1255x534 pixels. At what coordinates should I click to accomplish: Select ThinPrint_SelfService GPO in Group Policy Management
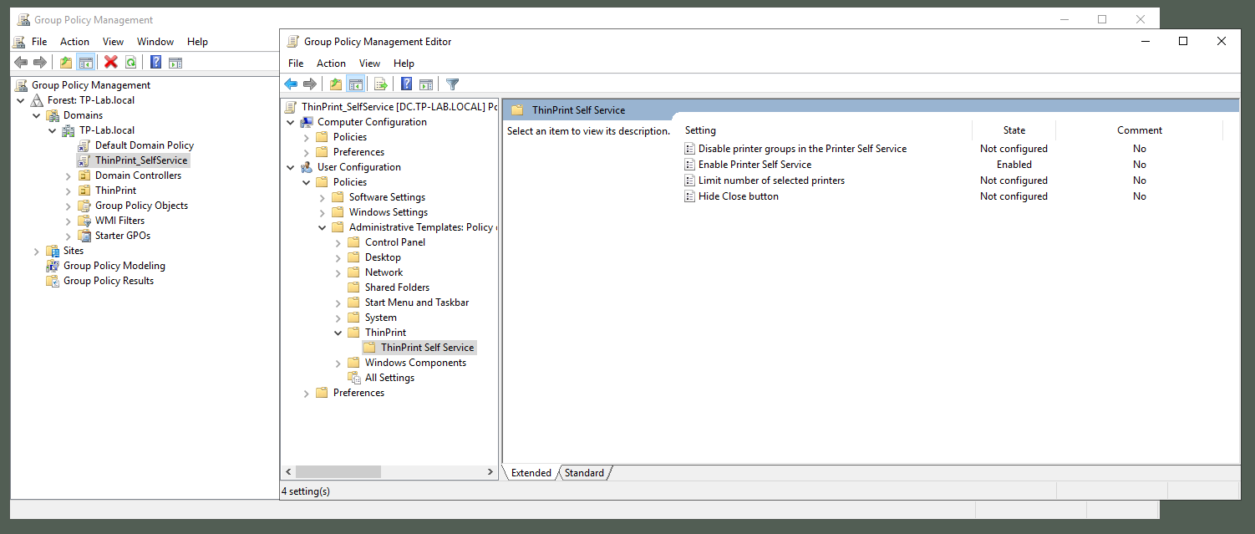click(141, 160)
